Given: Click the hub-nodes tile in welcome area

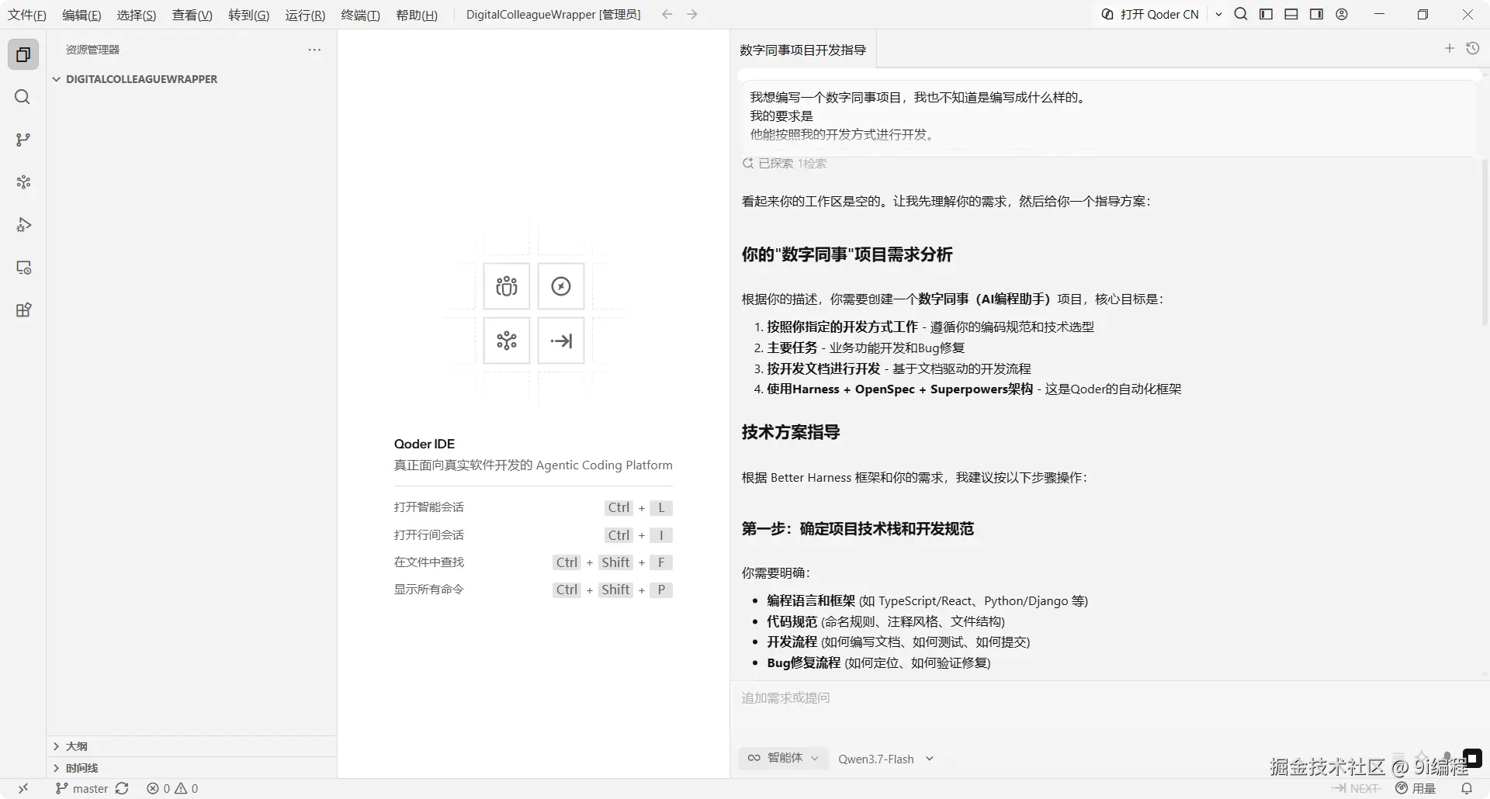Looking at the screenshot, I should click(507, 341).
